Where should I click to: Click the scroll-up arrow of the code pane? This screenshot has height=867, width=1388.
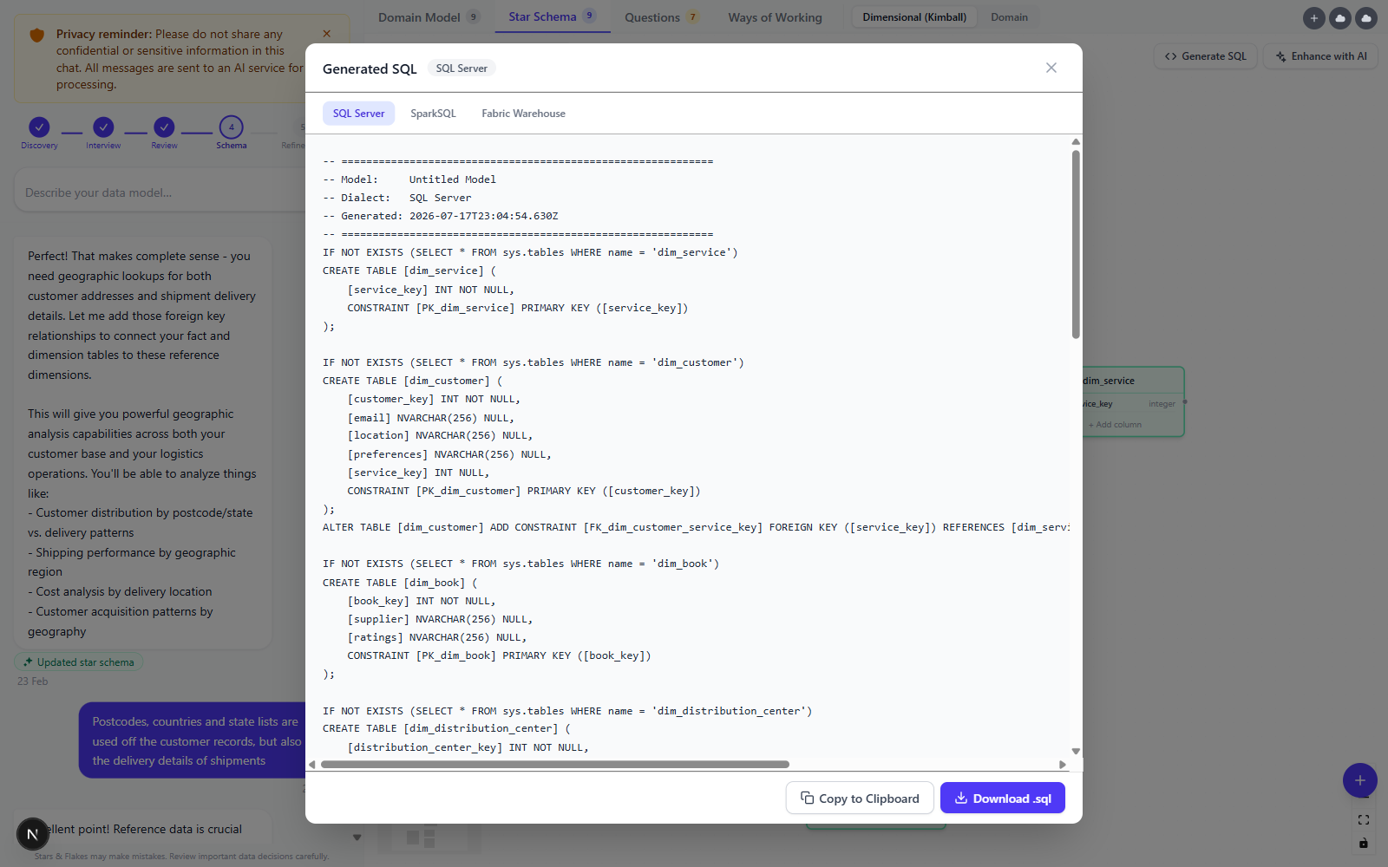[1076, 141]
